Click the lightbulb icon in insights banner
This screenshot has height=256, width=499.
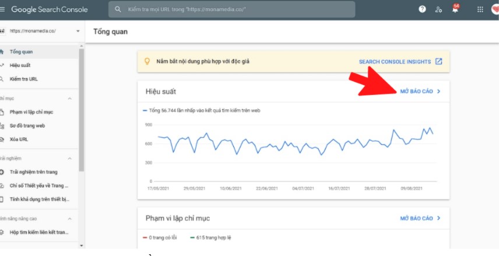click(147, 61)
